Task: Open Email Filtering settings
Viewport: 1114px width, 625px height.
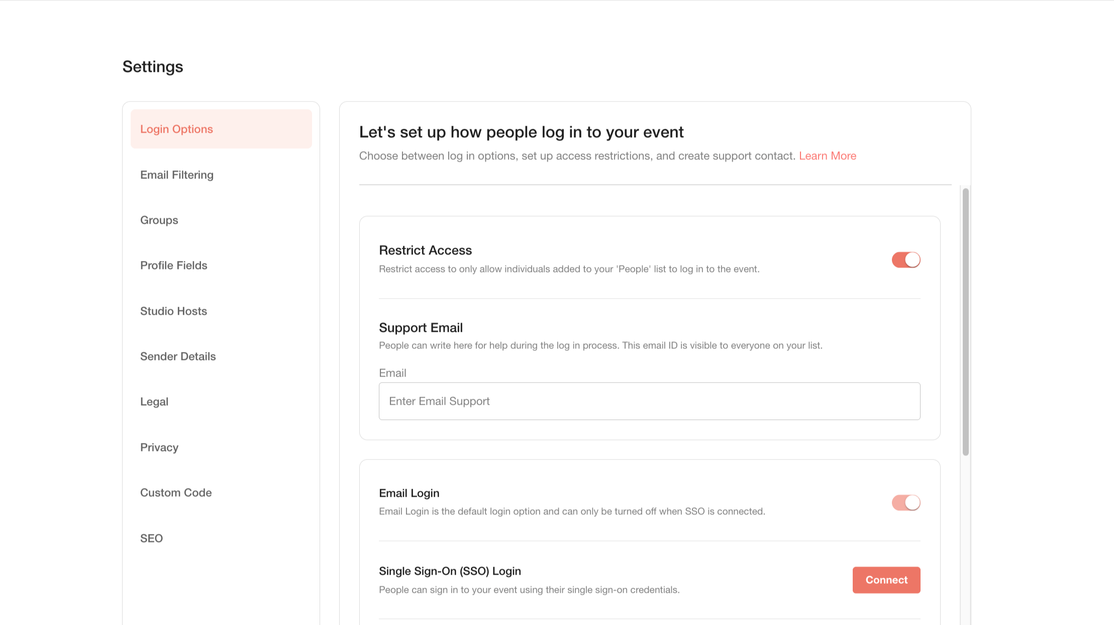Action: pyautogui.click(x=177, y=174)
